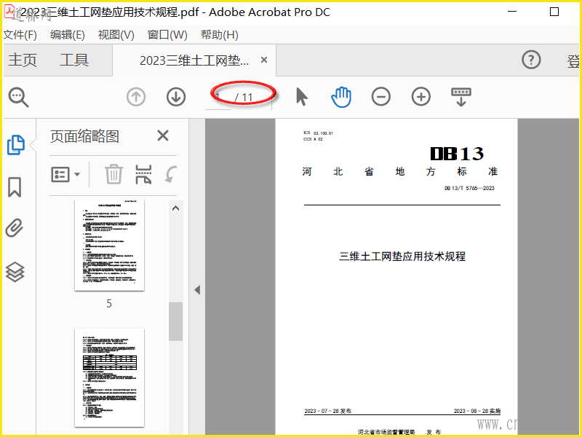The image size is (582, 437).
Task: Click the 2023-07-28 发布 date text
Action: [327, 411]
